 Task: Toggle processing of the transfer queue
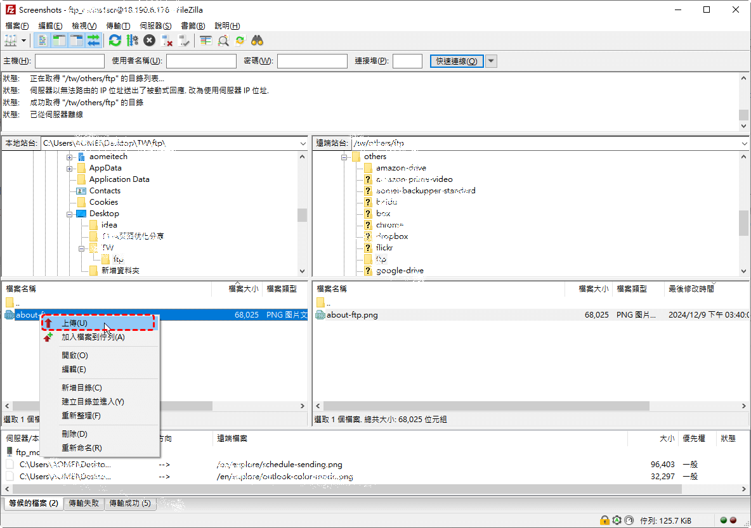132,41
